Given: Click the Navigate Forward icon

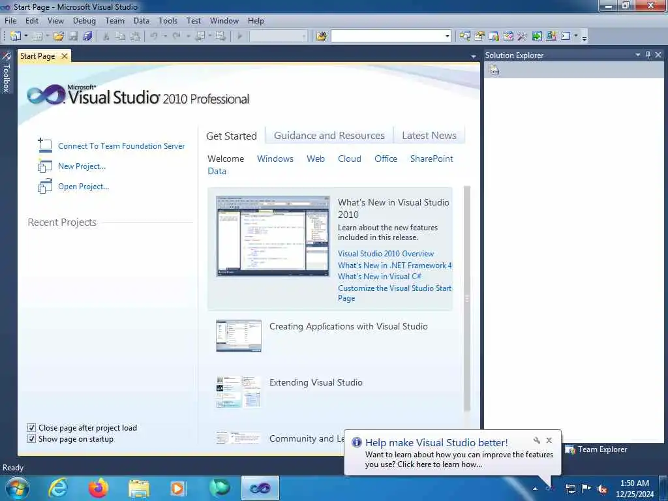Looking at the screenshot, I should click(x=220, y=37).
